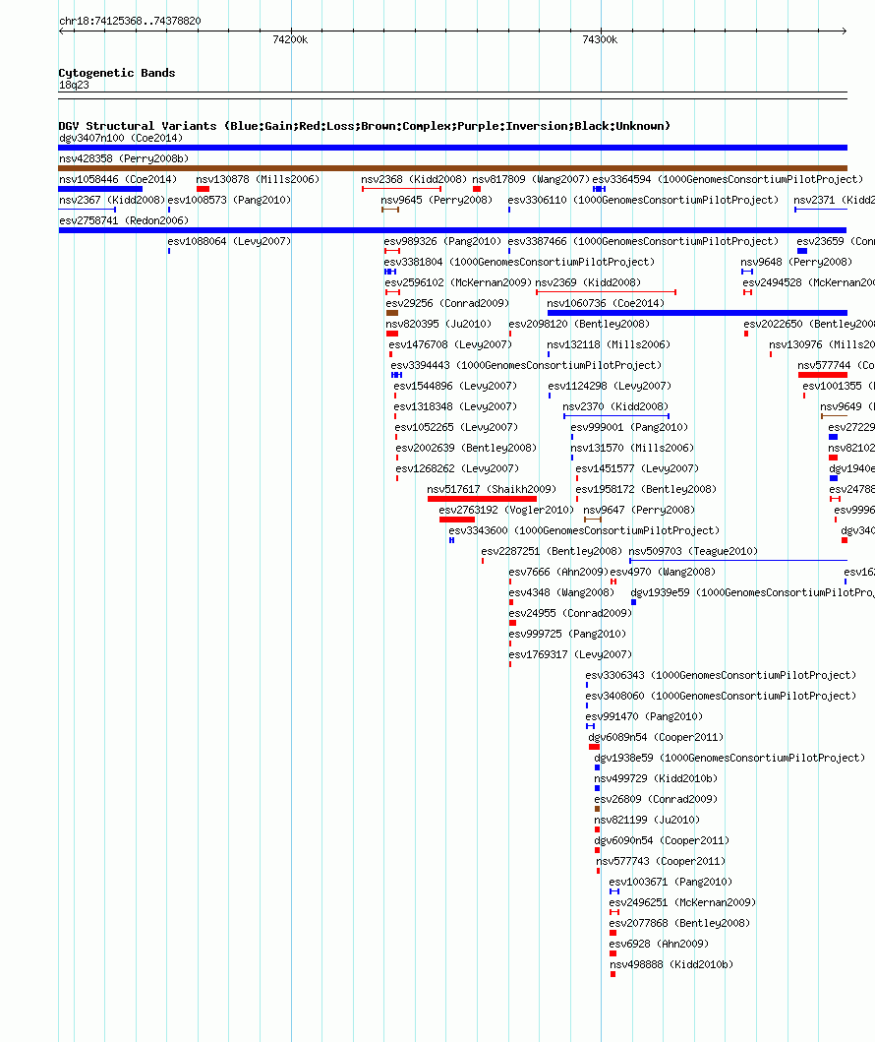875x1042 pixels.
Task: Open esv1769317 (Levy2007) variant
Action: click(570, 654)
